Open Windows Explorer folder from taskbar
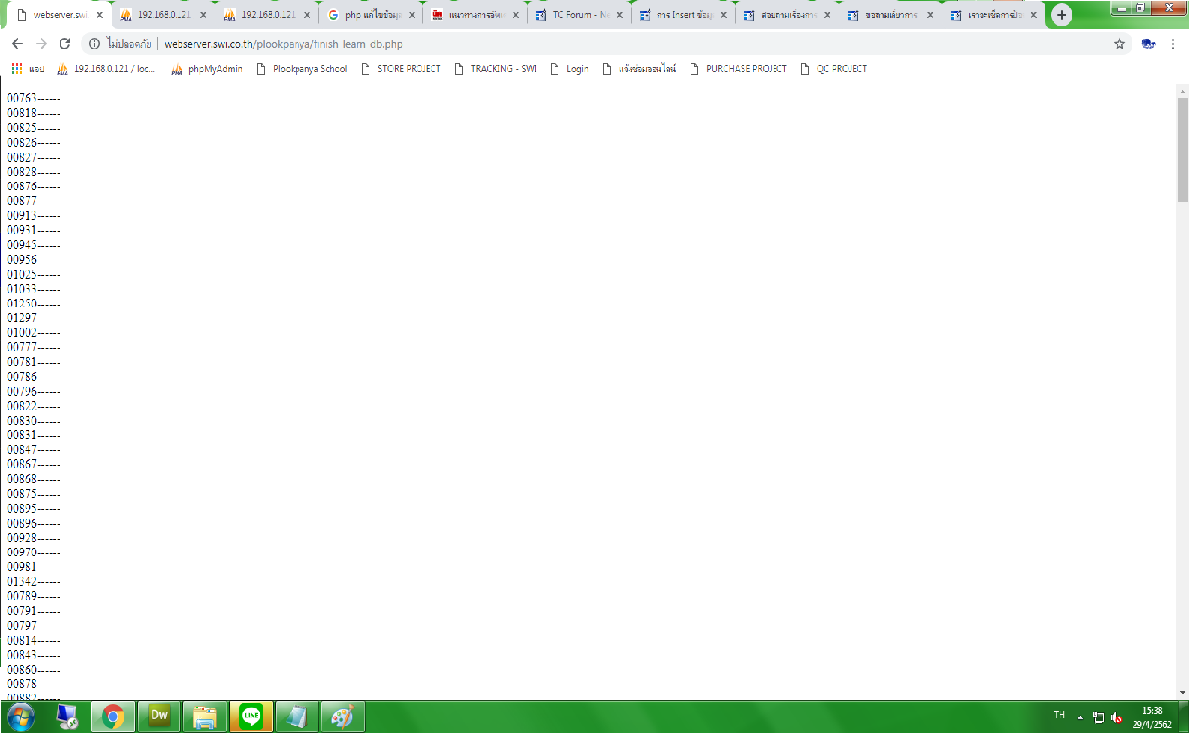This screenshot has height=736, width=1192. [205, 716]
